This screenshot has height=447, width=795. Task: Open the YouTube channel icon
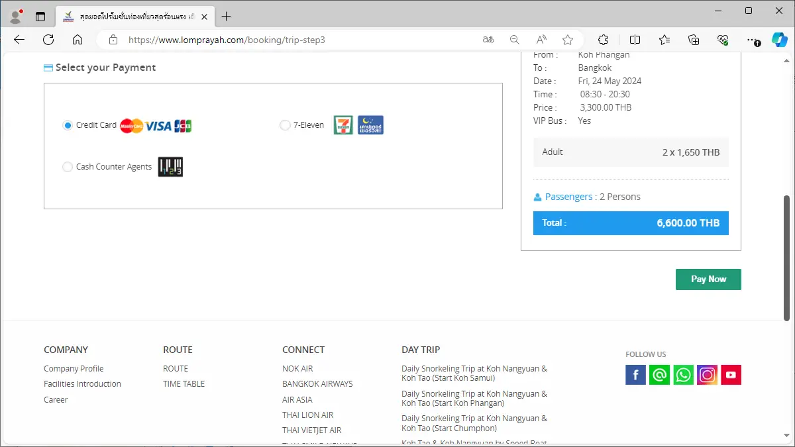(731, 375)
